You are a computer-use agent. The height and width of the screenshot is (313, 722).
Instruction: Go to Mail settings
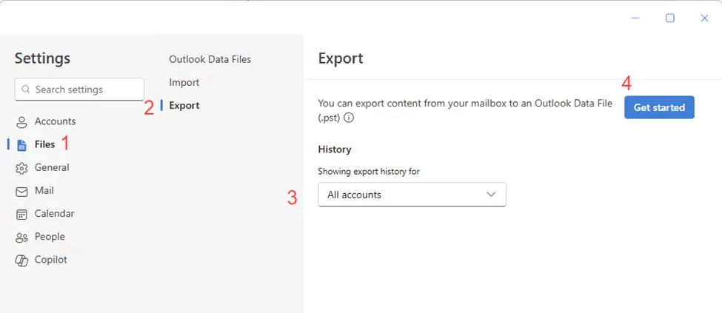(44, 191)
